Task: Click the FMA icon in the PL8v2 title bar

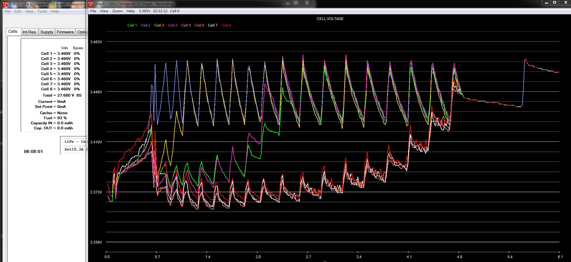Action: point(5,4)
